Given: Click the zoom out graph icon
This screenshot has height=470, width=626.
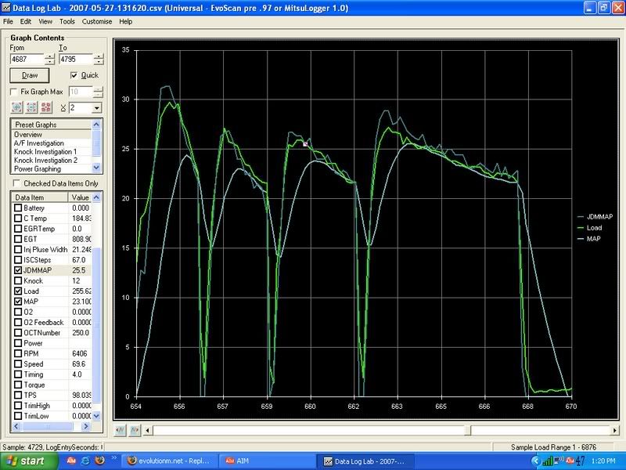Looking at the screenshot, I should click(31, 107).
